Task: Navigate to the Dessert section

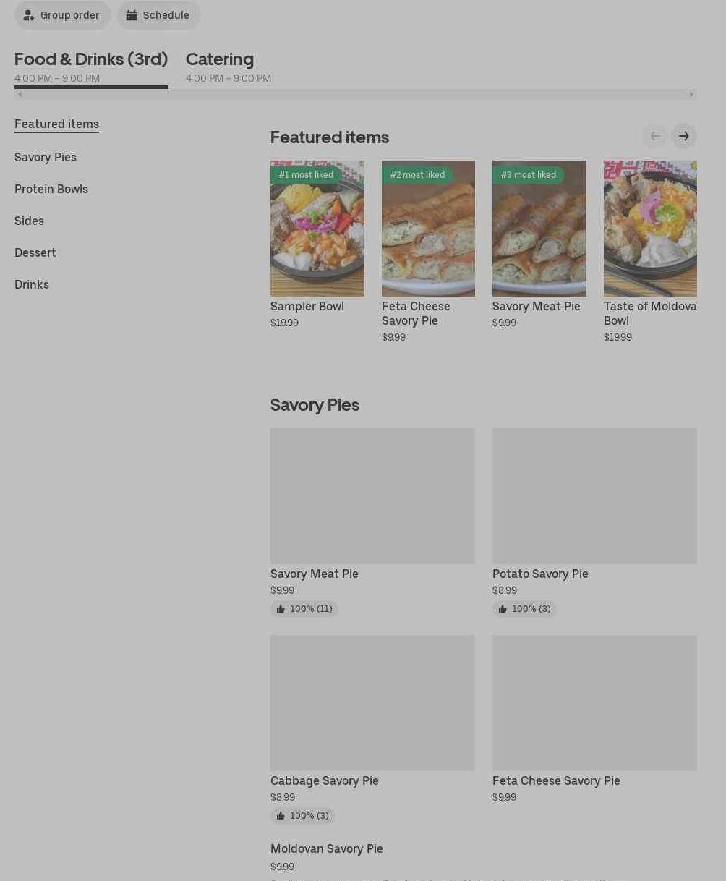Action: click(35, 252)
